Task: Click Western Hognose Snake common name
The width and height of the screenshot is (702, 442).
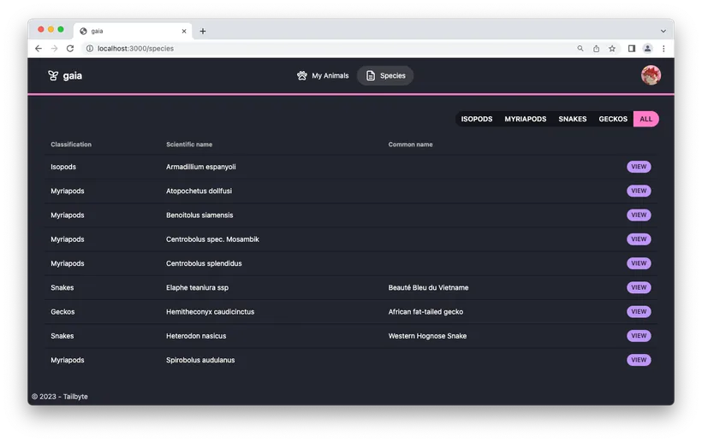Action: (x=427, y=336)
